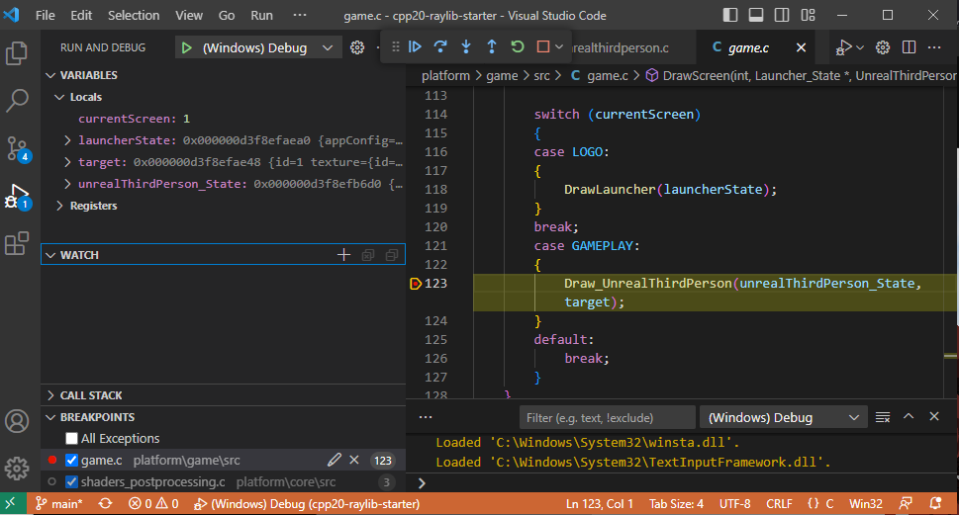Open the Run and Debug view icon
Screen dimensions: 959x515
pyautogui.click(x=17, y=197)
